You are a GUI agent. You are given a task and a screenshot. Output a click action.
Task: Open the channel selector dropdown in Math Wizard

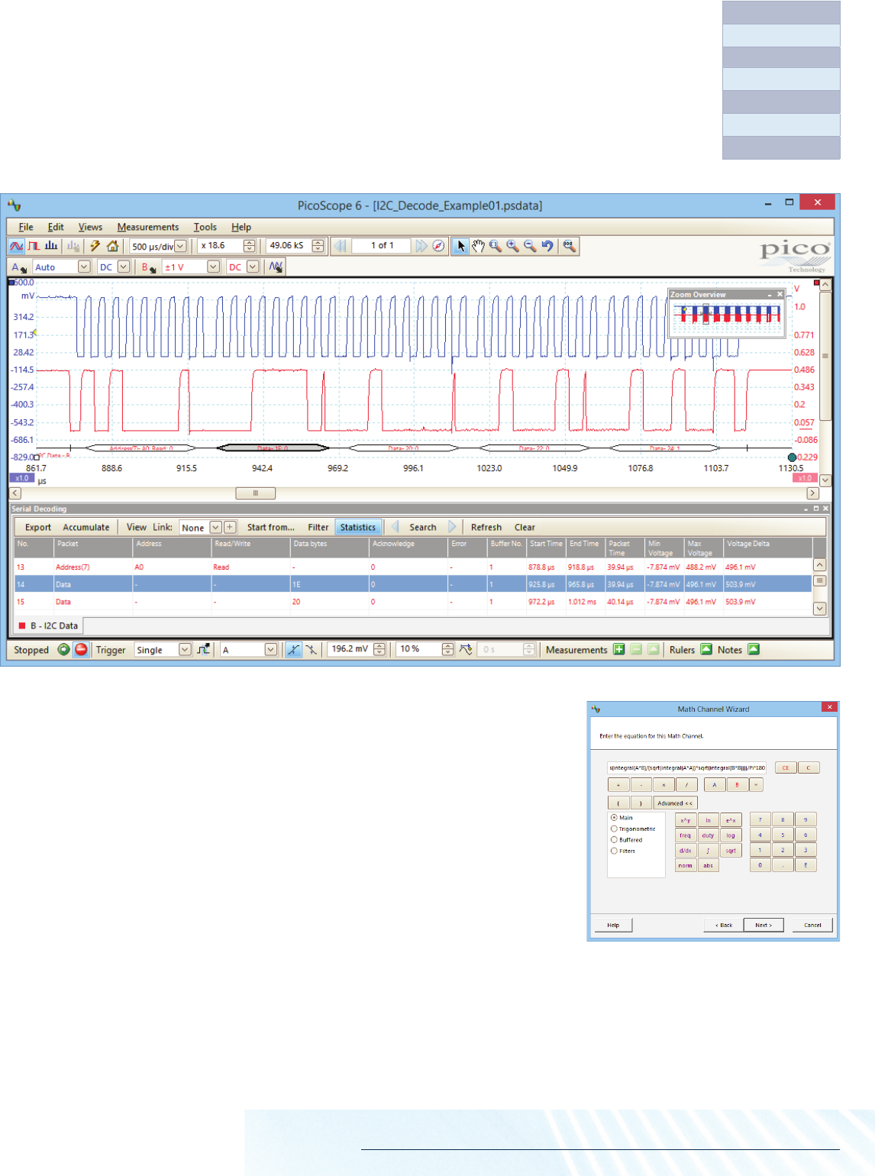pos(756,784)
